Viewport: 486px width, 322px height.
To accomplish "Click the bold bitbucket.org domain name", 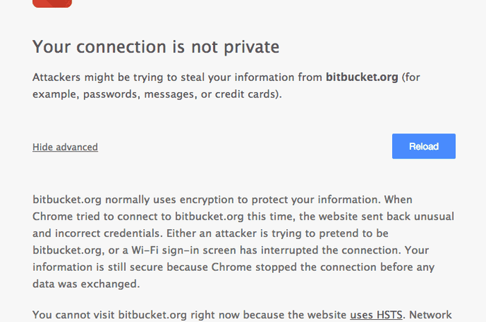I will [x=362, y=77].
